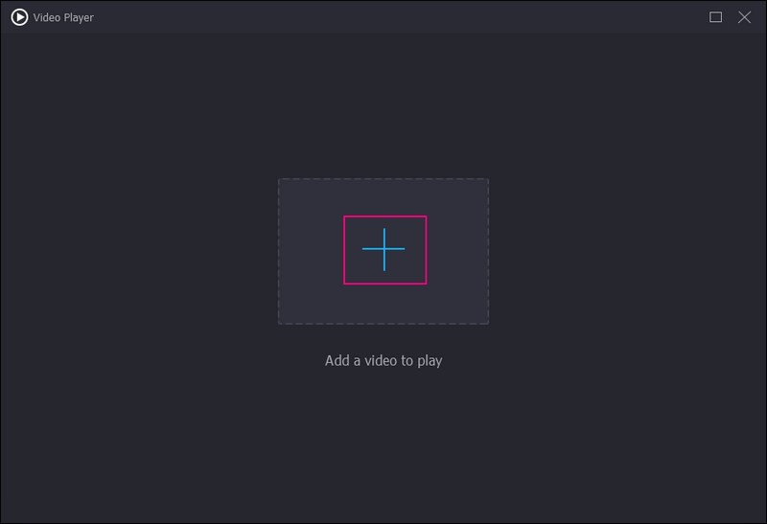
Task: Click the pink-outlined box's bottom edge
Action: 384,284
